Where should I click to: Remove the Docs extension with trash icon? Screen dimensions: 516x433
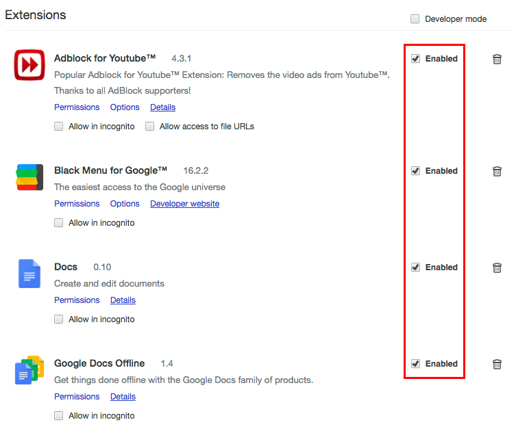(497, 267)
